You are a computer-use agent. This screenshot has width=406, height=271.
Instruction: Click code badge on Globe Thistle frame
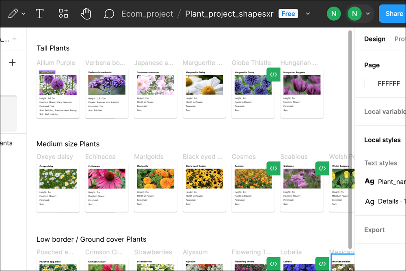pyautogui.click(x=274, y=75)
